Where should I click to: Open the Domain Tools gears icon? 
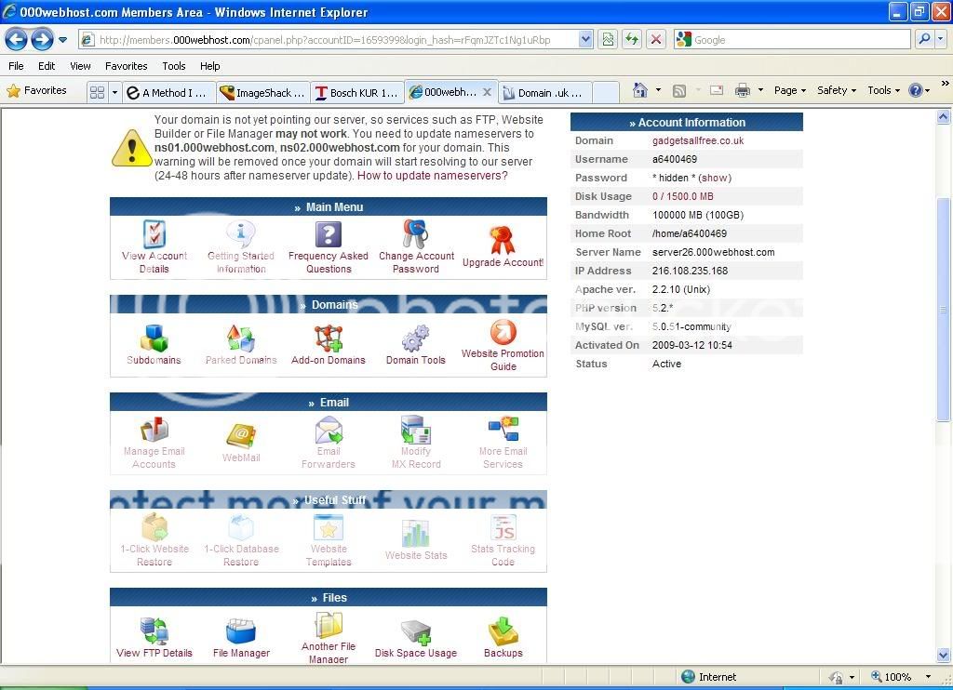pos(416,338)
